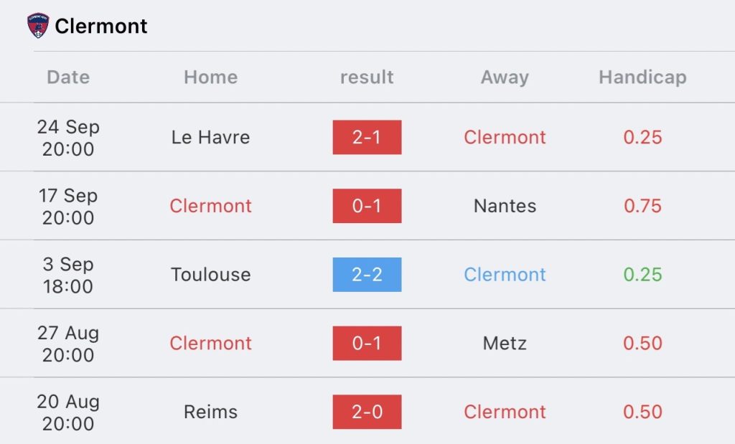Click the Reims 2-0 result badge
The height and width of the screenshot is (444, 735).
[367, 412]
